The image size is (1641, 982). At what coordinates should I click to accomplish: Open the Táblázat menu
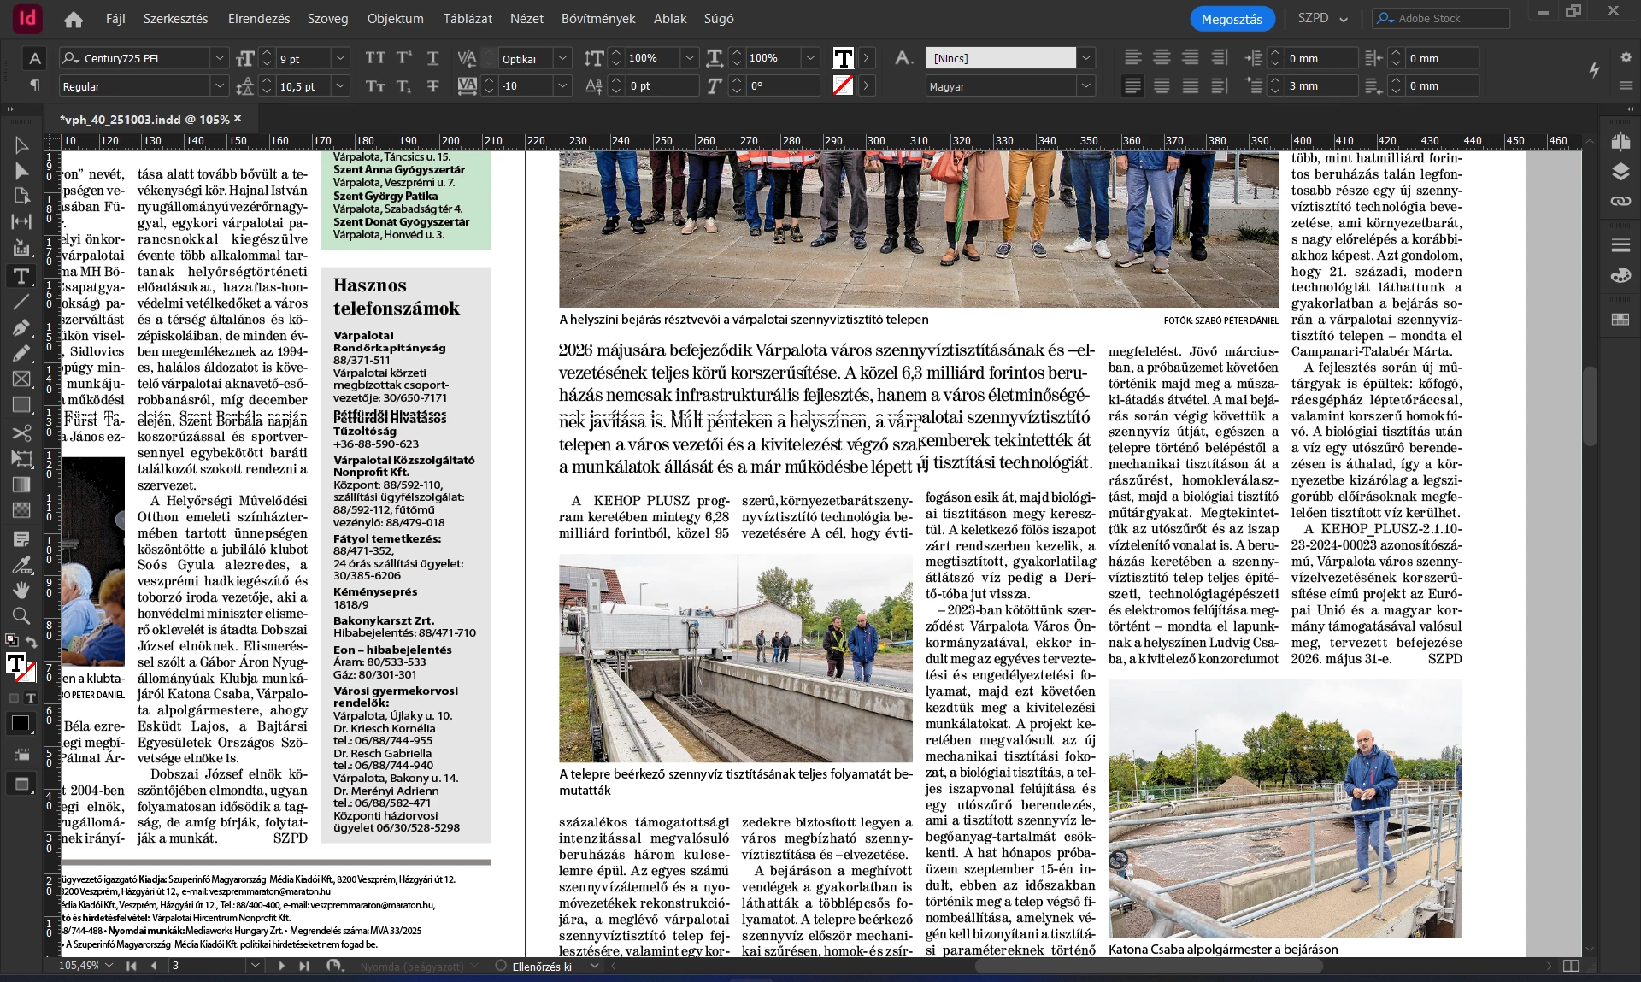(467, 18)
